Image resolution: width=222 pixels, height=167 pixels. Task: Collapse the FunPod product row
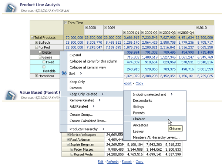(36, 47)
